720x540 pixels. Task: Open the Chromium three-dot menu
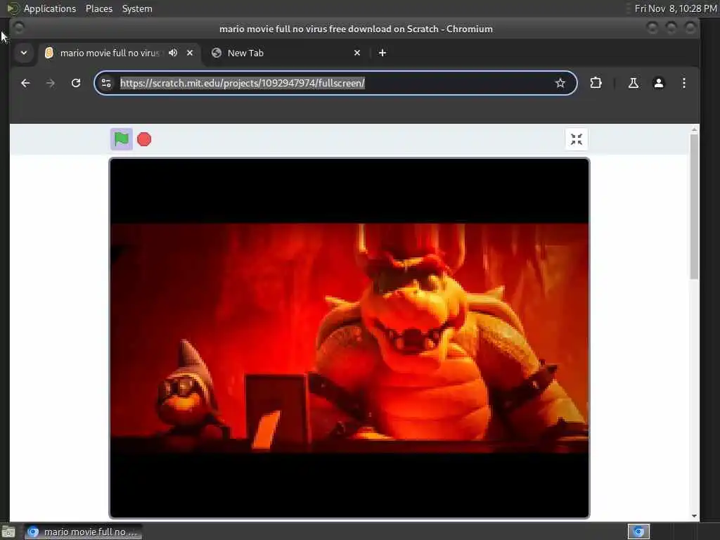click(683, 83)
